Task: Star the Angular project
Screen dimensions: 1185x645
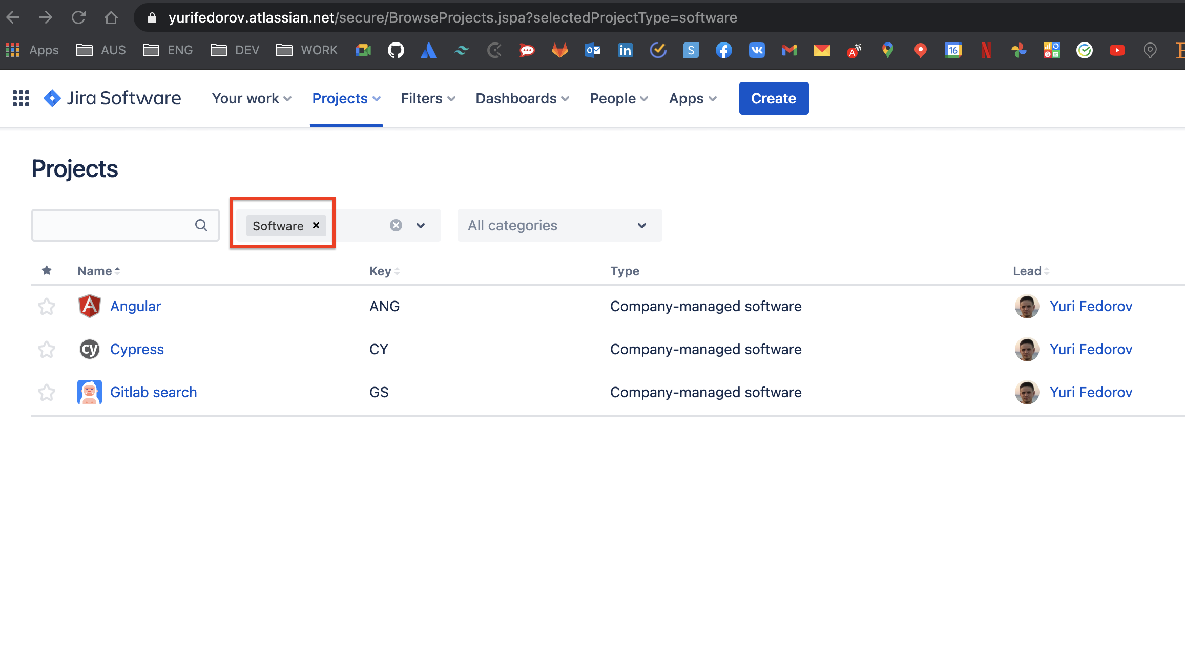Action: point(47,306)
